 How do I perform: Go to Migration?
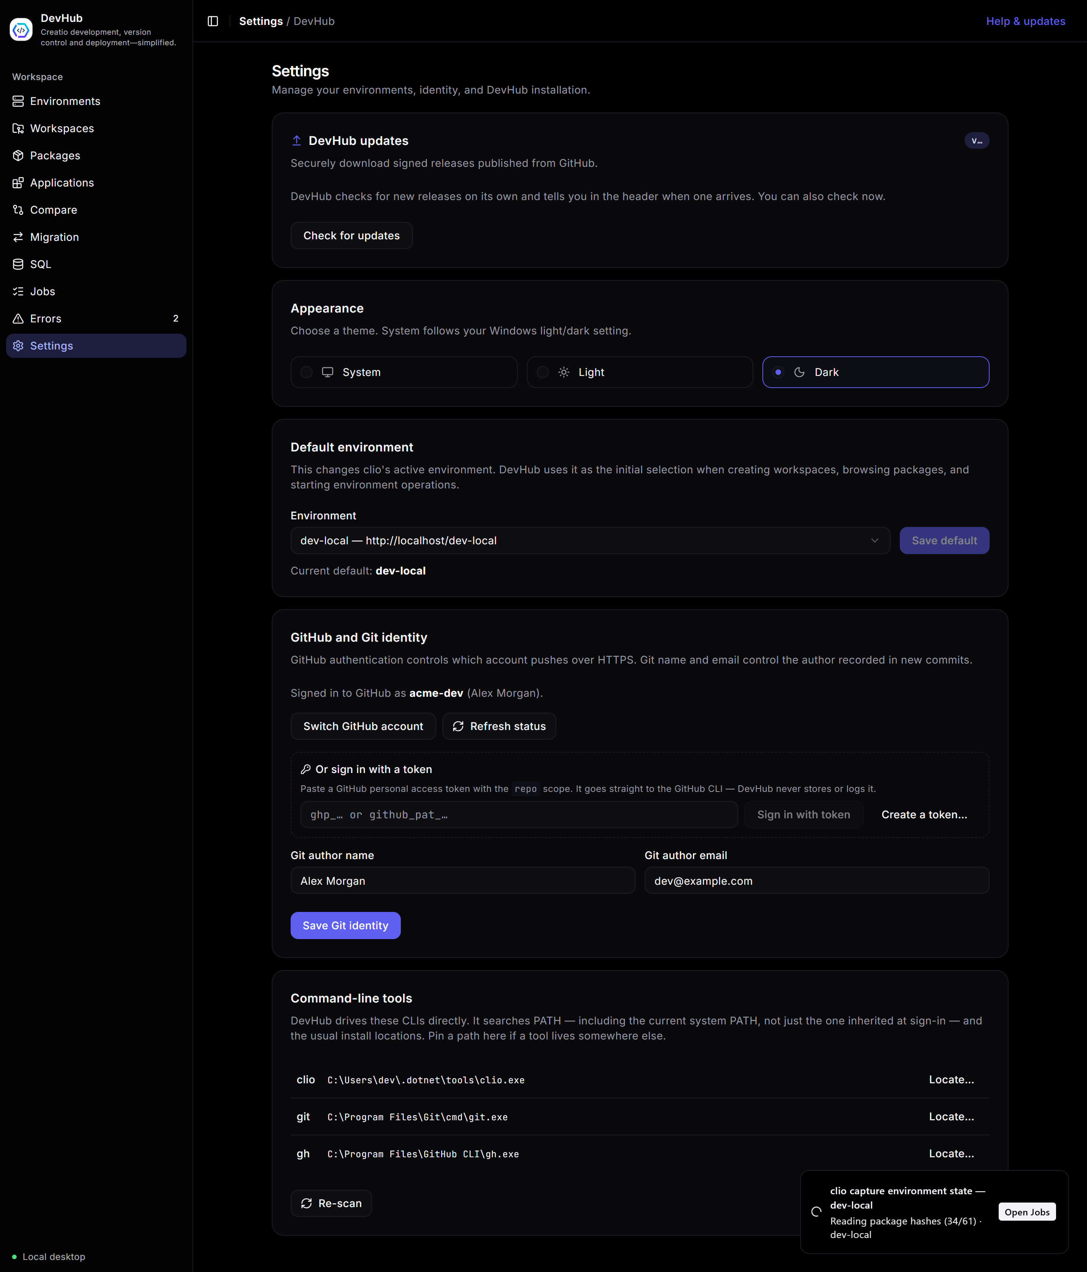pos(96,237)
